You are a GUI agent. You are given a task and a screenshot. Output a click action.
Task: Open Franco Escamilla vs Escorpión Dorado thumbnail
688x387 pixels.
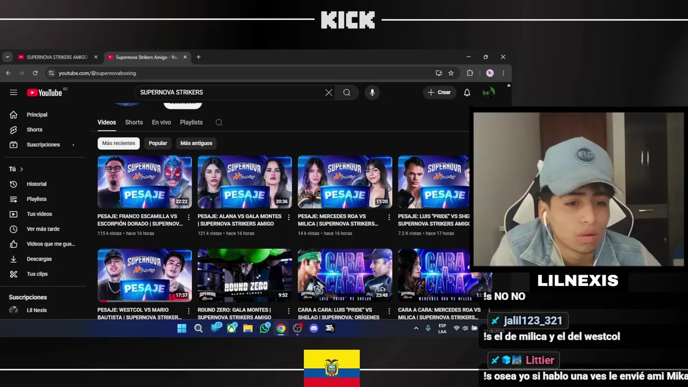145,182
